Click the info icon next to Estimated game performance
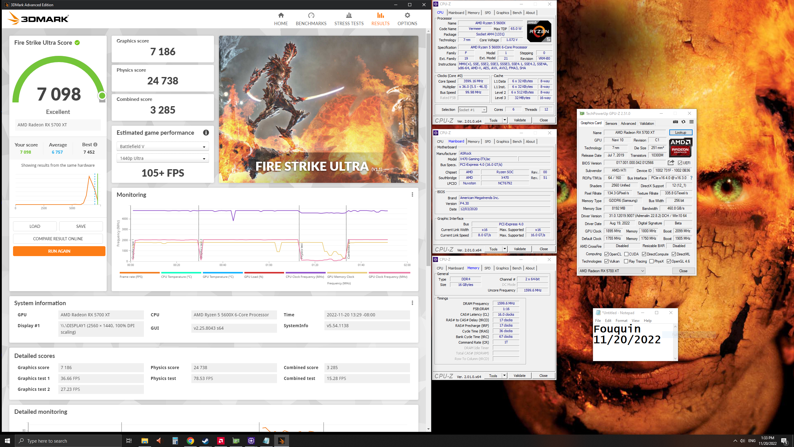The width and height of the screenshot is (794, 447). point(206,133)
